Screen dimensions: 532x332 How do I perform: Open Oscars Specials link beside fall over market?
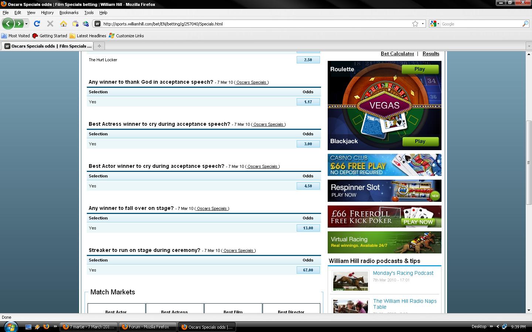click(x=212, y=208)
